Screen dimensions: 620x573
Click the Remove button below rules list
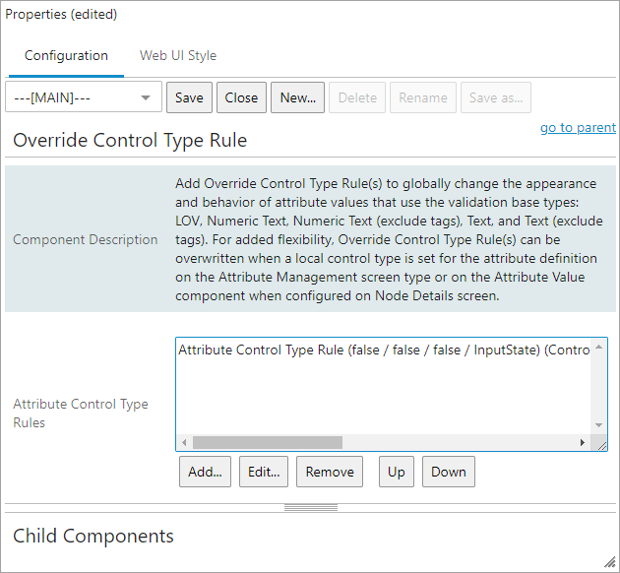pos(330,472)
